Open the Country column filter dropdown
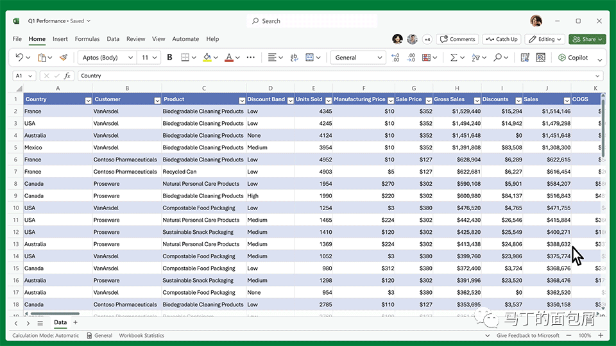The width and height of the screenshot is (616, 346). click(89, 101)
